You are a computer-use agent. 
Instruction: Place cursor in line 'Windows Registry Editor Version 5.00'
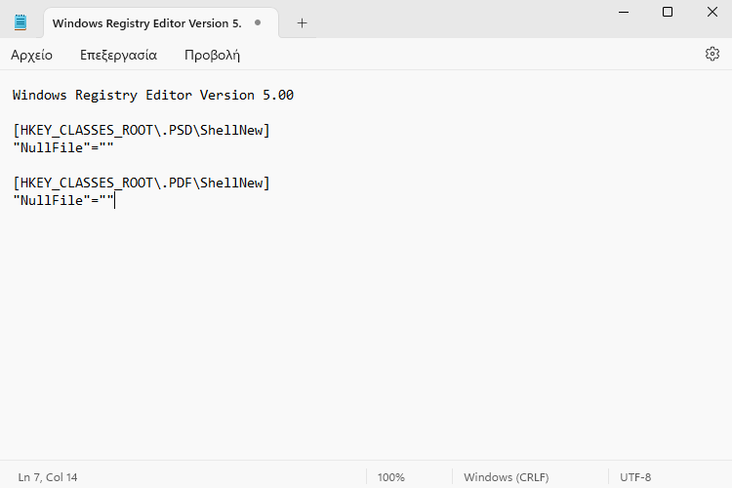click(153, 96)
